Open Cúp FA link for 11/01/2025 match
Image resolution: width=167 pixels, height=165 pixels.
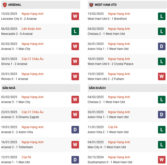click(113, 127)
